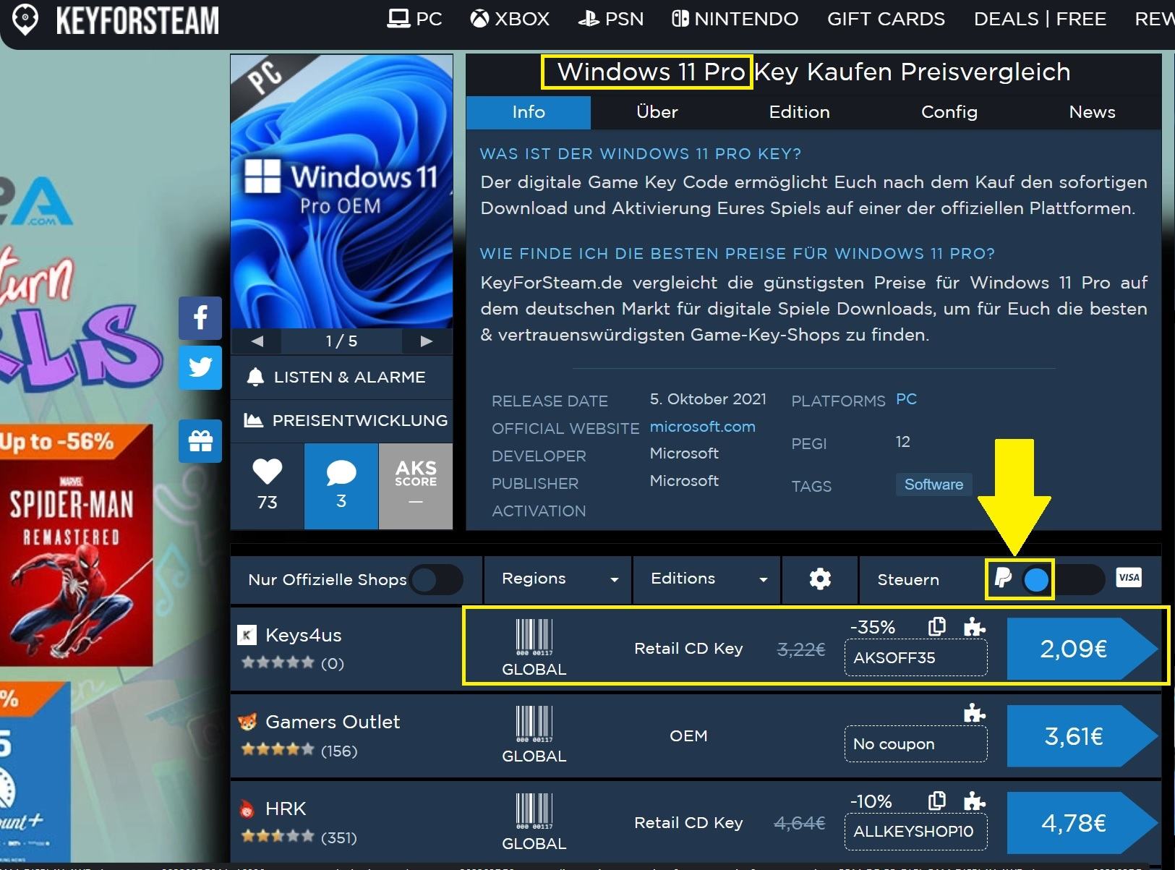The width and height of the screenshot is (1175, 870).
Task: Open the NINTENDO menu in top navigation
Action: pos(735,19)
